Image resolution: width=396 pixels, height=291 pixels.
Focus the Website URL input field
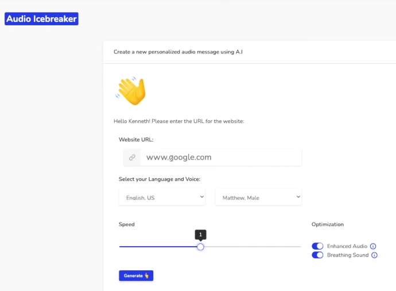click(221, 158)
